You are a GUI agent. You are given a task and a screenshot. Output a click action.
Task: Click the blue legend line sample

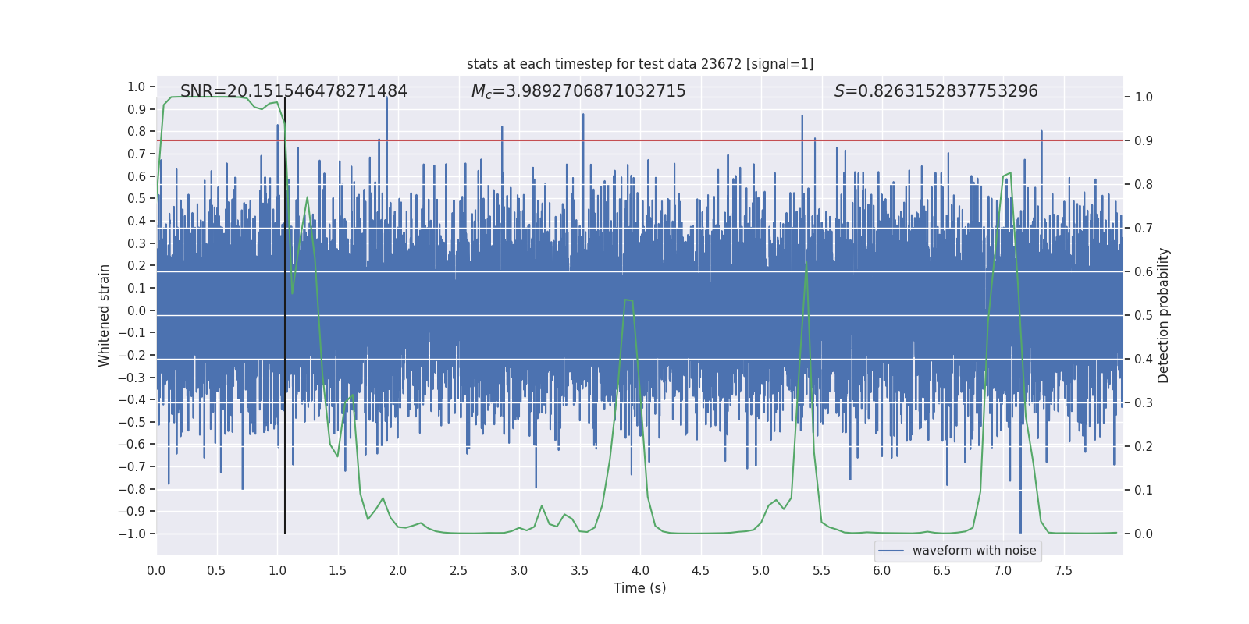pyautogui.click(x=891, y=551)
